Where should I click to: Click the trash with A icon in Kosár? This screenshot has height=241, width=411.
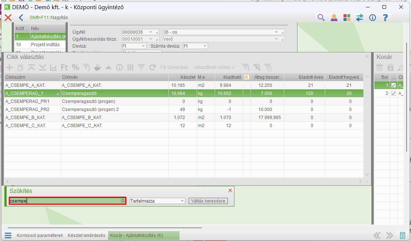[390, 67]
